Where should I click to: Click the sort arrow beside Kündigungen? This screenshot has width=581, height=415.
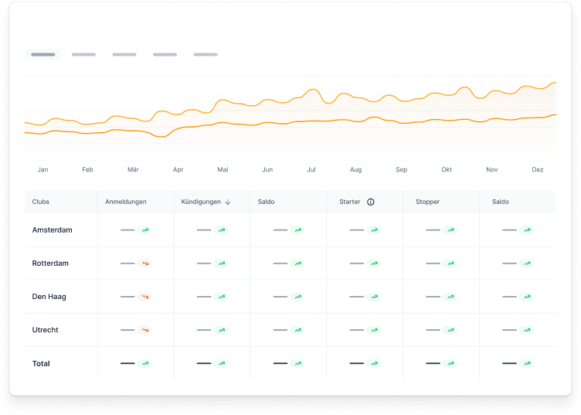coord(228,202)
